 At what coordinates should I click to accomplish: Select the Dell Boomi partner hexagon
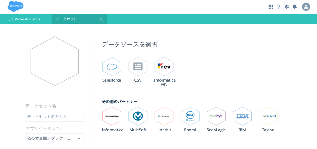pyautogui.click(x=190, y=116)
